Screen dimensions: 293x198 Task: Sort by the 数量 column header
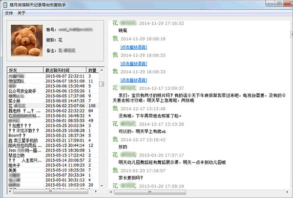[x=92, y=70]
